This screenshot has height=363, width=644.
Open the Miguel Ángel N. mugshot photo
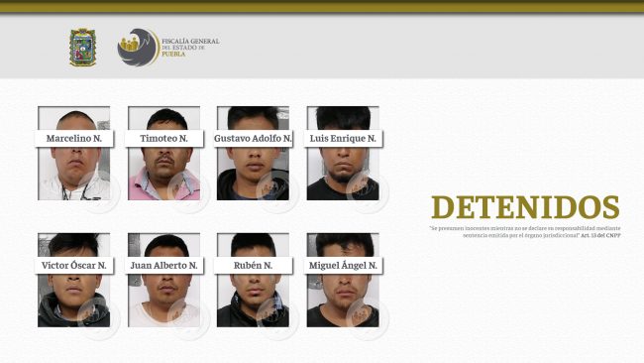pyautogui.click(x=343, y=281)
